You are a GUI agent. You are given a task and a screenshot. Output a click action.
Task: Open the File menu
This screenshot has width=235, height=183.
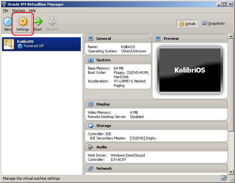pyautogui.click(x=6, y=11)
